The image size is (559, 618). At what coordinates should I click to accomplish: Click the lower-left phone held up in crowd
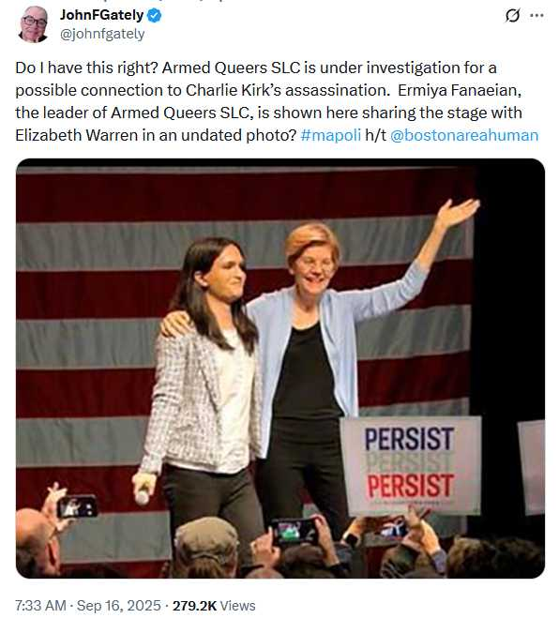tap(77, 506)
